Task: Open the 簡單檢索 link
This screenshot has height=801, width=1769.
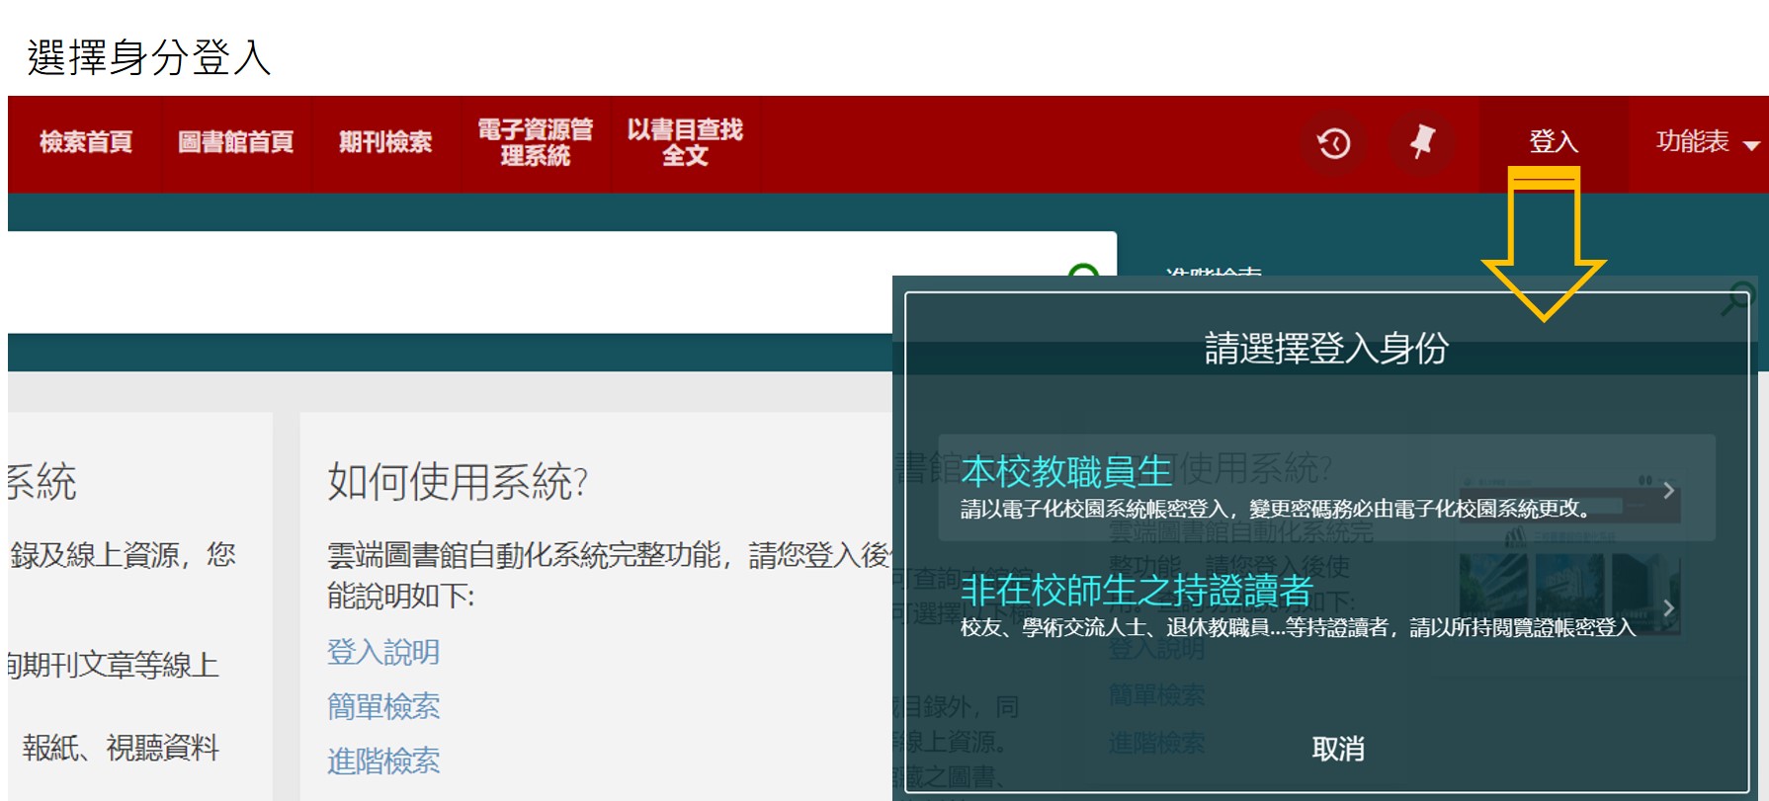Action: coord(383,706)
